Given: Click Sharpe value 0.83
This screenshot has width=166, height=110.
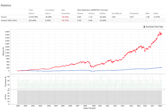Looking at the screenshot, I should click(79, 17).
